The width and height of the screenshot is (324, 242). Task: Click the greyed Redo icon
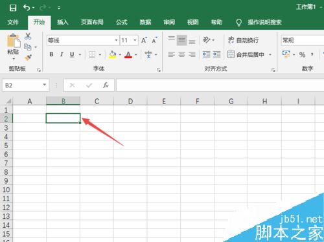[43, 8]
